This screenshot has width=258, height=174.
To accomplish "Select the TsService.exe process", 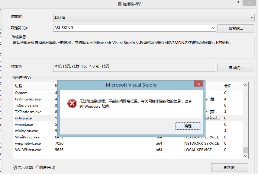I will [27, 106].
